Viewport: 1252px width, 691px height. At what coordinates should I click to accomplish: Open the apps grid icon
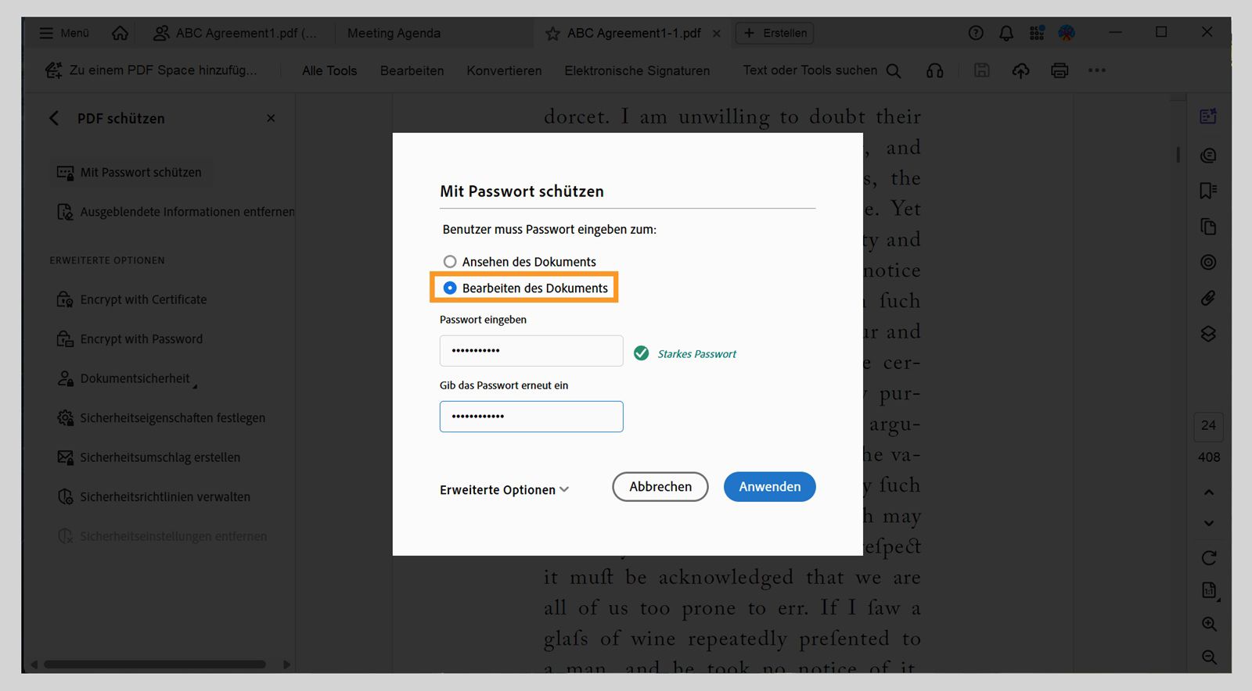(1037, 33)
